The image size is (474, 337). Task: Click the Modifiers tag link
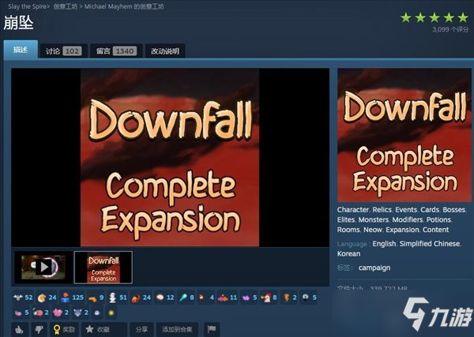click(408, 219)
